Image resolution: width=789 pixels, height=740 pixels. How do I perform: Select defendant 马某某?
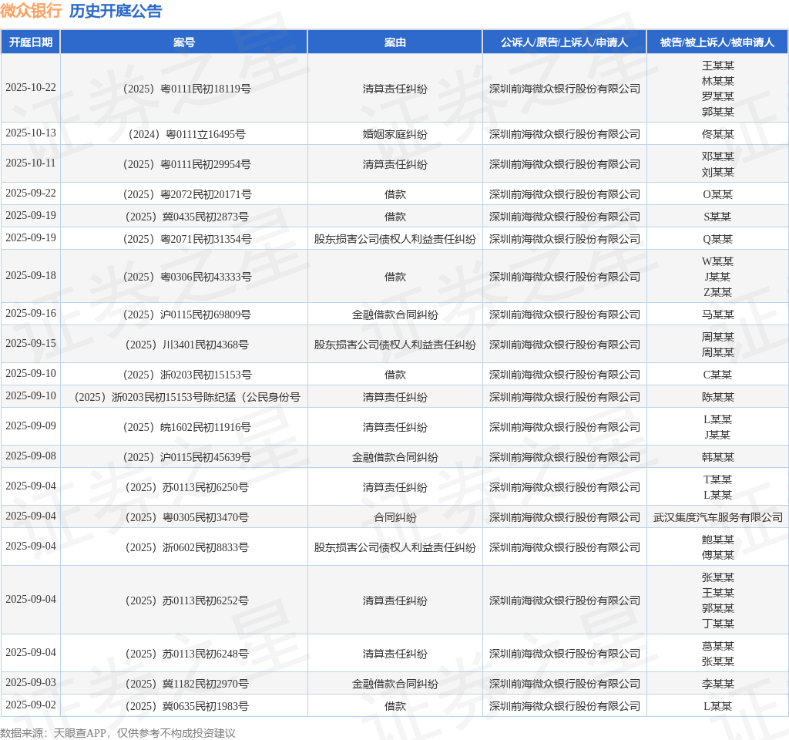(717, 314)
